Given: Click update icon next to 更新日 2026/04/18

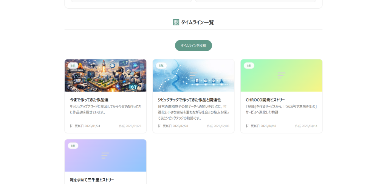Looking at the screenshot, I should pyautogui.click(x=248, y=126).
